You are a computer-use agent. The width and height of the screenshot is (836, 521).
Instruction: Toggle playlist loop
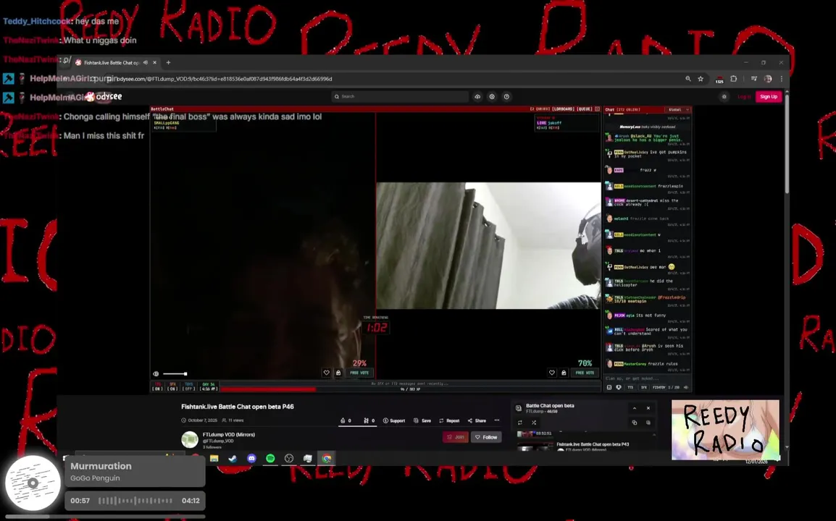click(520, 423)
